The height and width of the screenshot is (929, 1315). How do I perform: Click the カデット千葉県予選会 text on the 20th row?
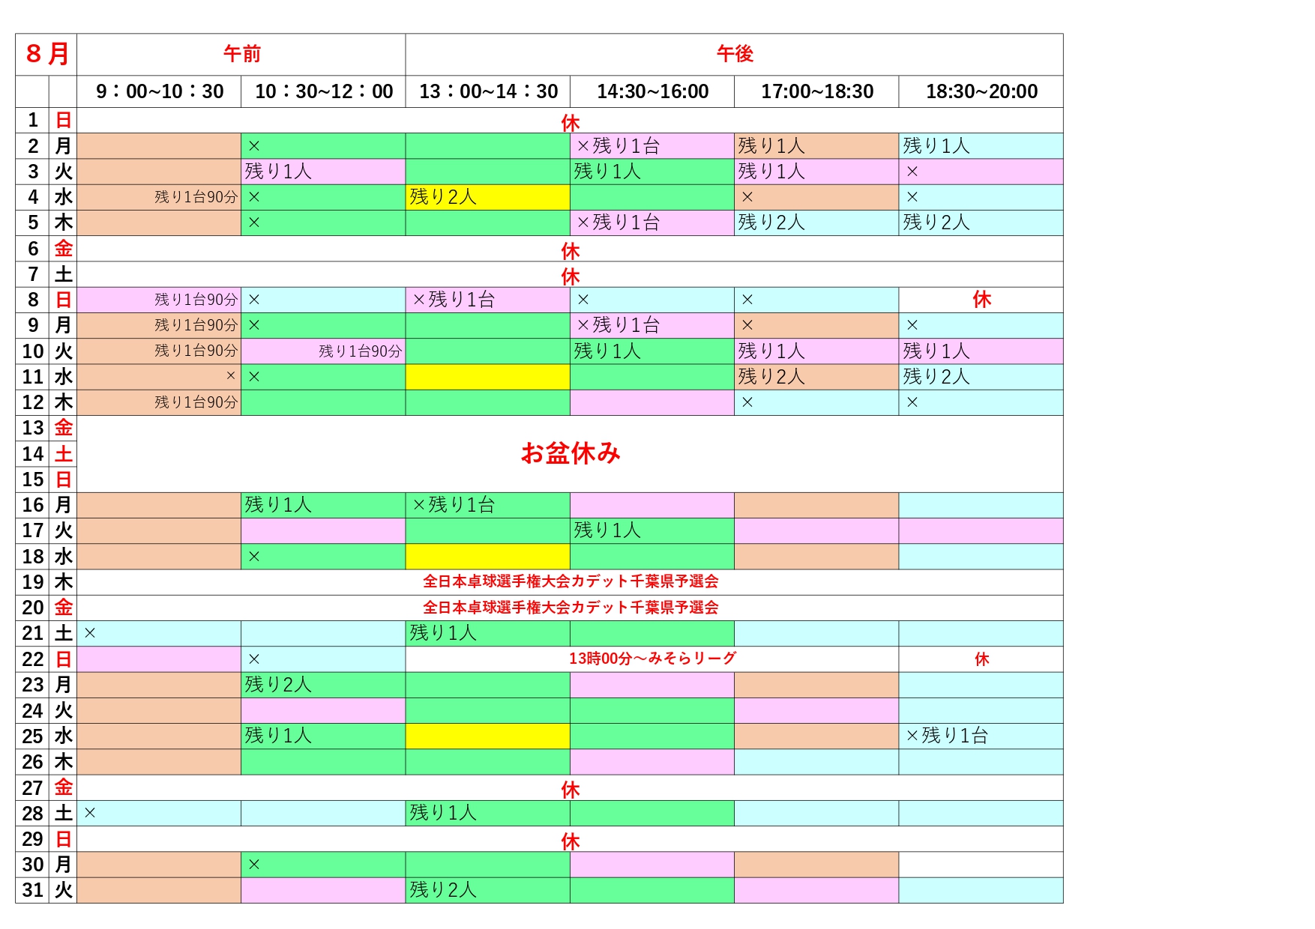point(645,607)
